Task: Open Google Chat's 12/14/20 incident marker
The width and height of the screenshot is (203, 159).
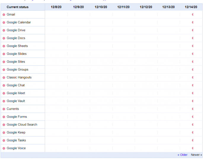Action: [x=193, y=85]
